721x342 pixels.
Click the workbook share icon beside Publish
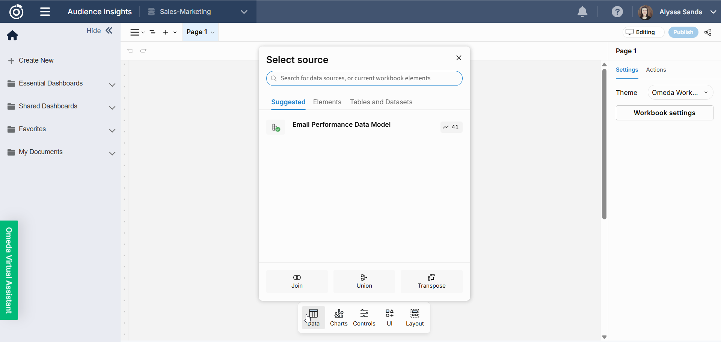coord(708,32)
